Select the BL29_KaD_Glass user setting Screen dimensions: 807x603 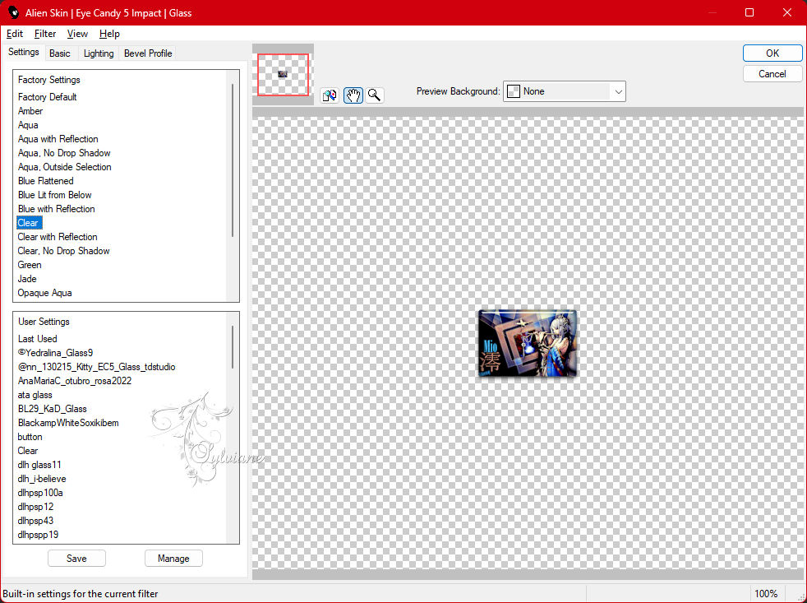pos(52,408)
